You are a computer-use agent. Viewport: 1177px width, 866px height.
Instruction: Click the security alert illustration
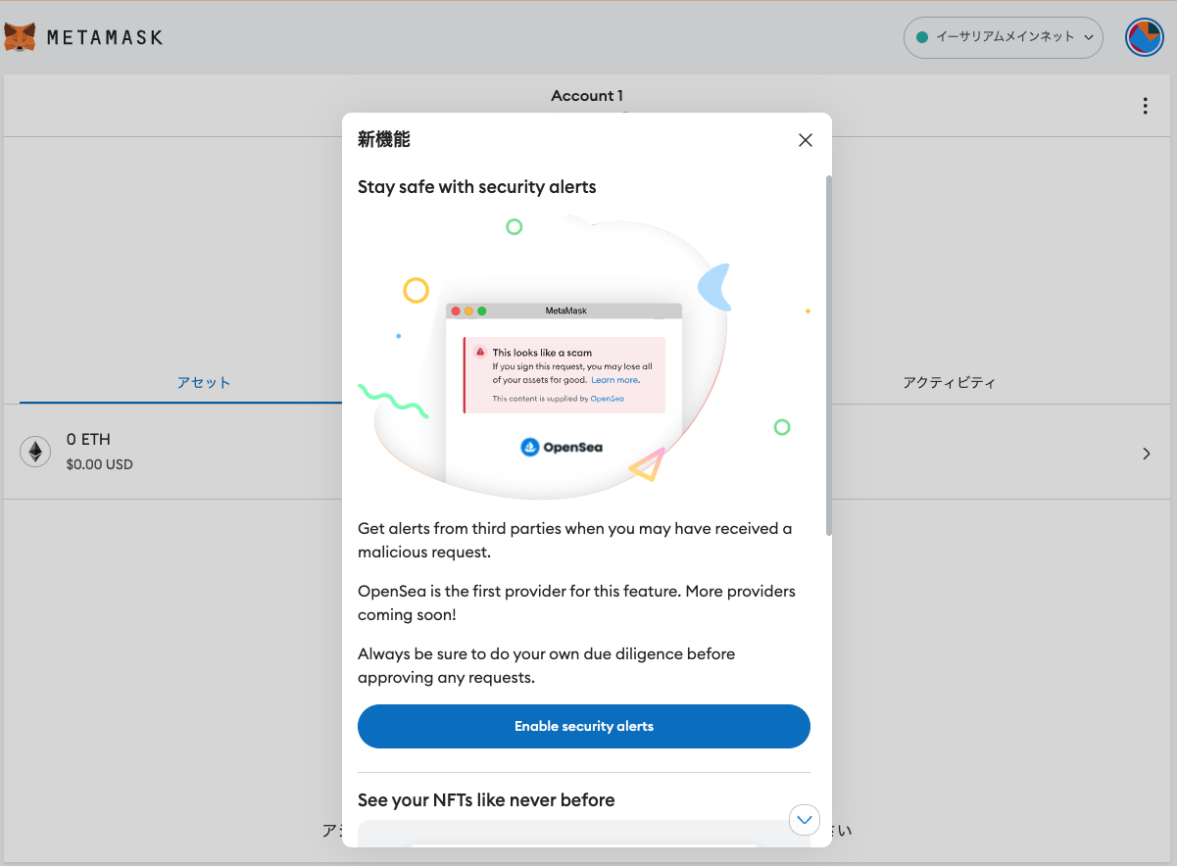coord(584,357)
